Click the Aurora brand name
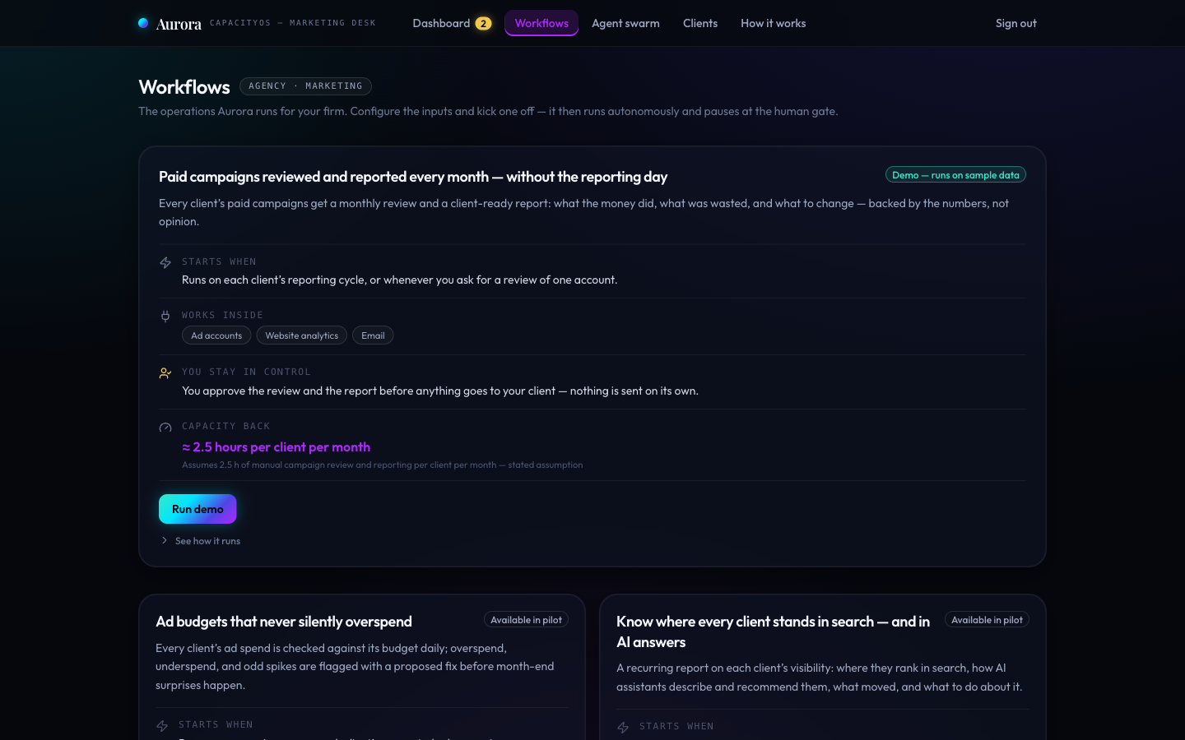Screen dimensions: 1185x740 pos(179,24)
